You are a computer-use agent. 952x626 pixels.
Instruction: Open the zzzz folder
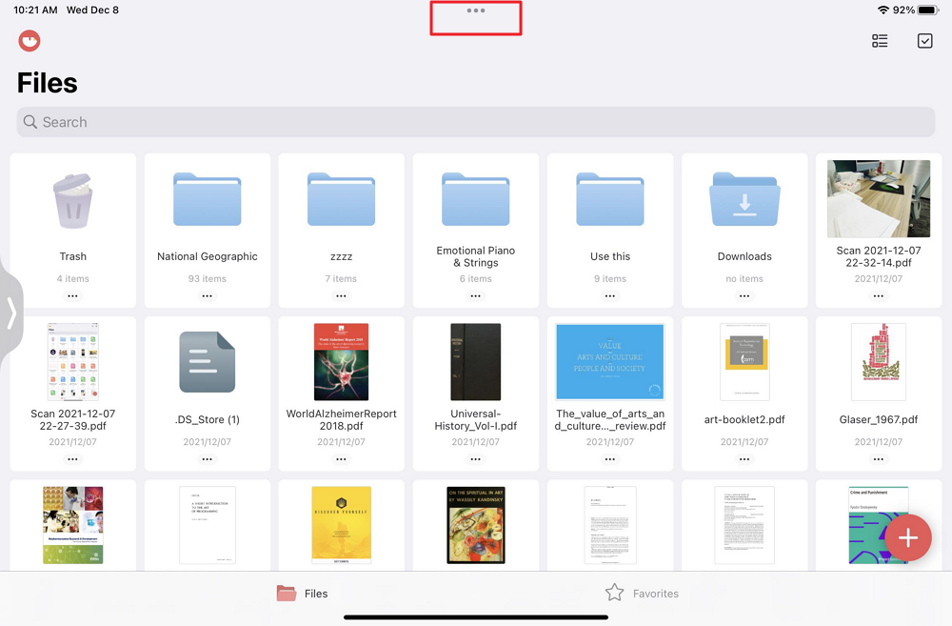(x=341, y=199)
